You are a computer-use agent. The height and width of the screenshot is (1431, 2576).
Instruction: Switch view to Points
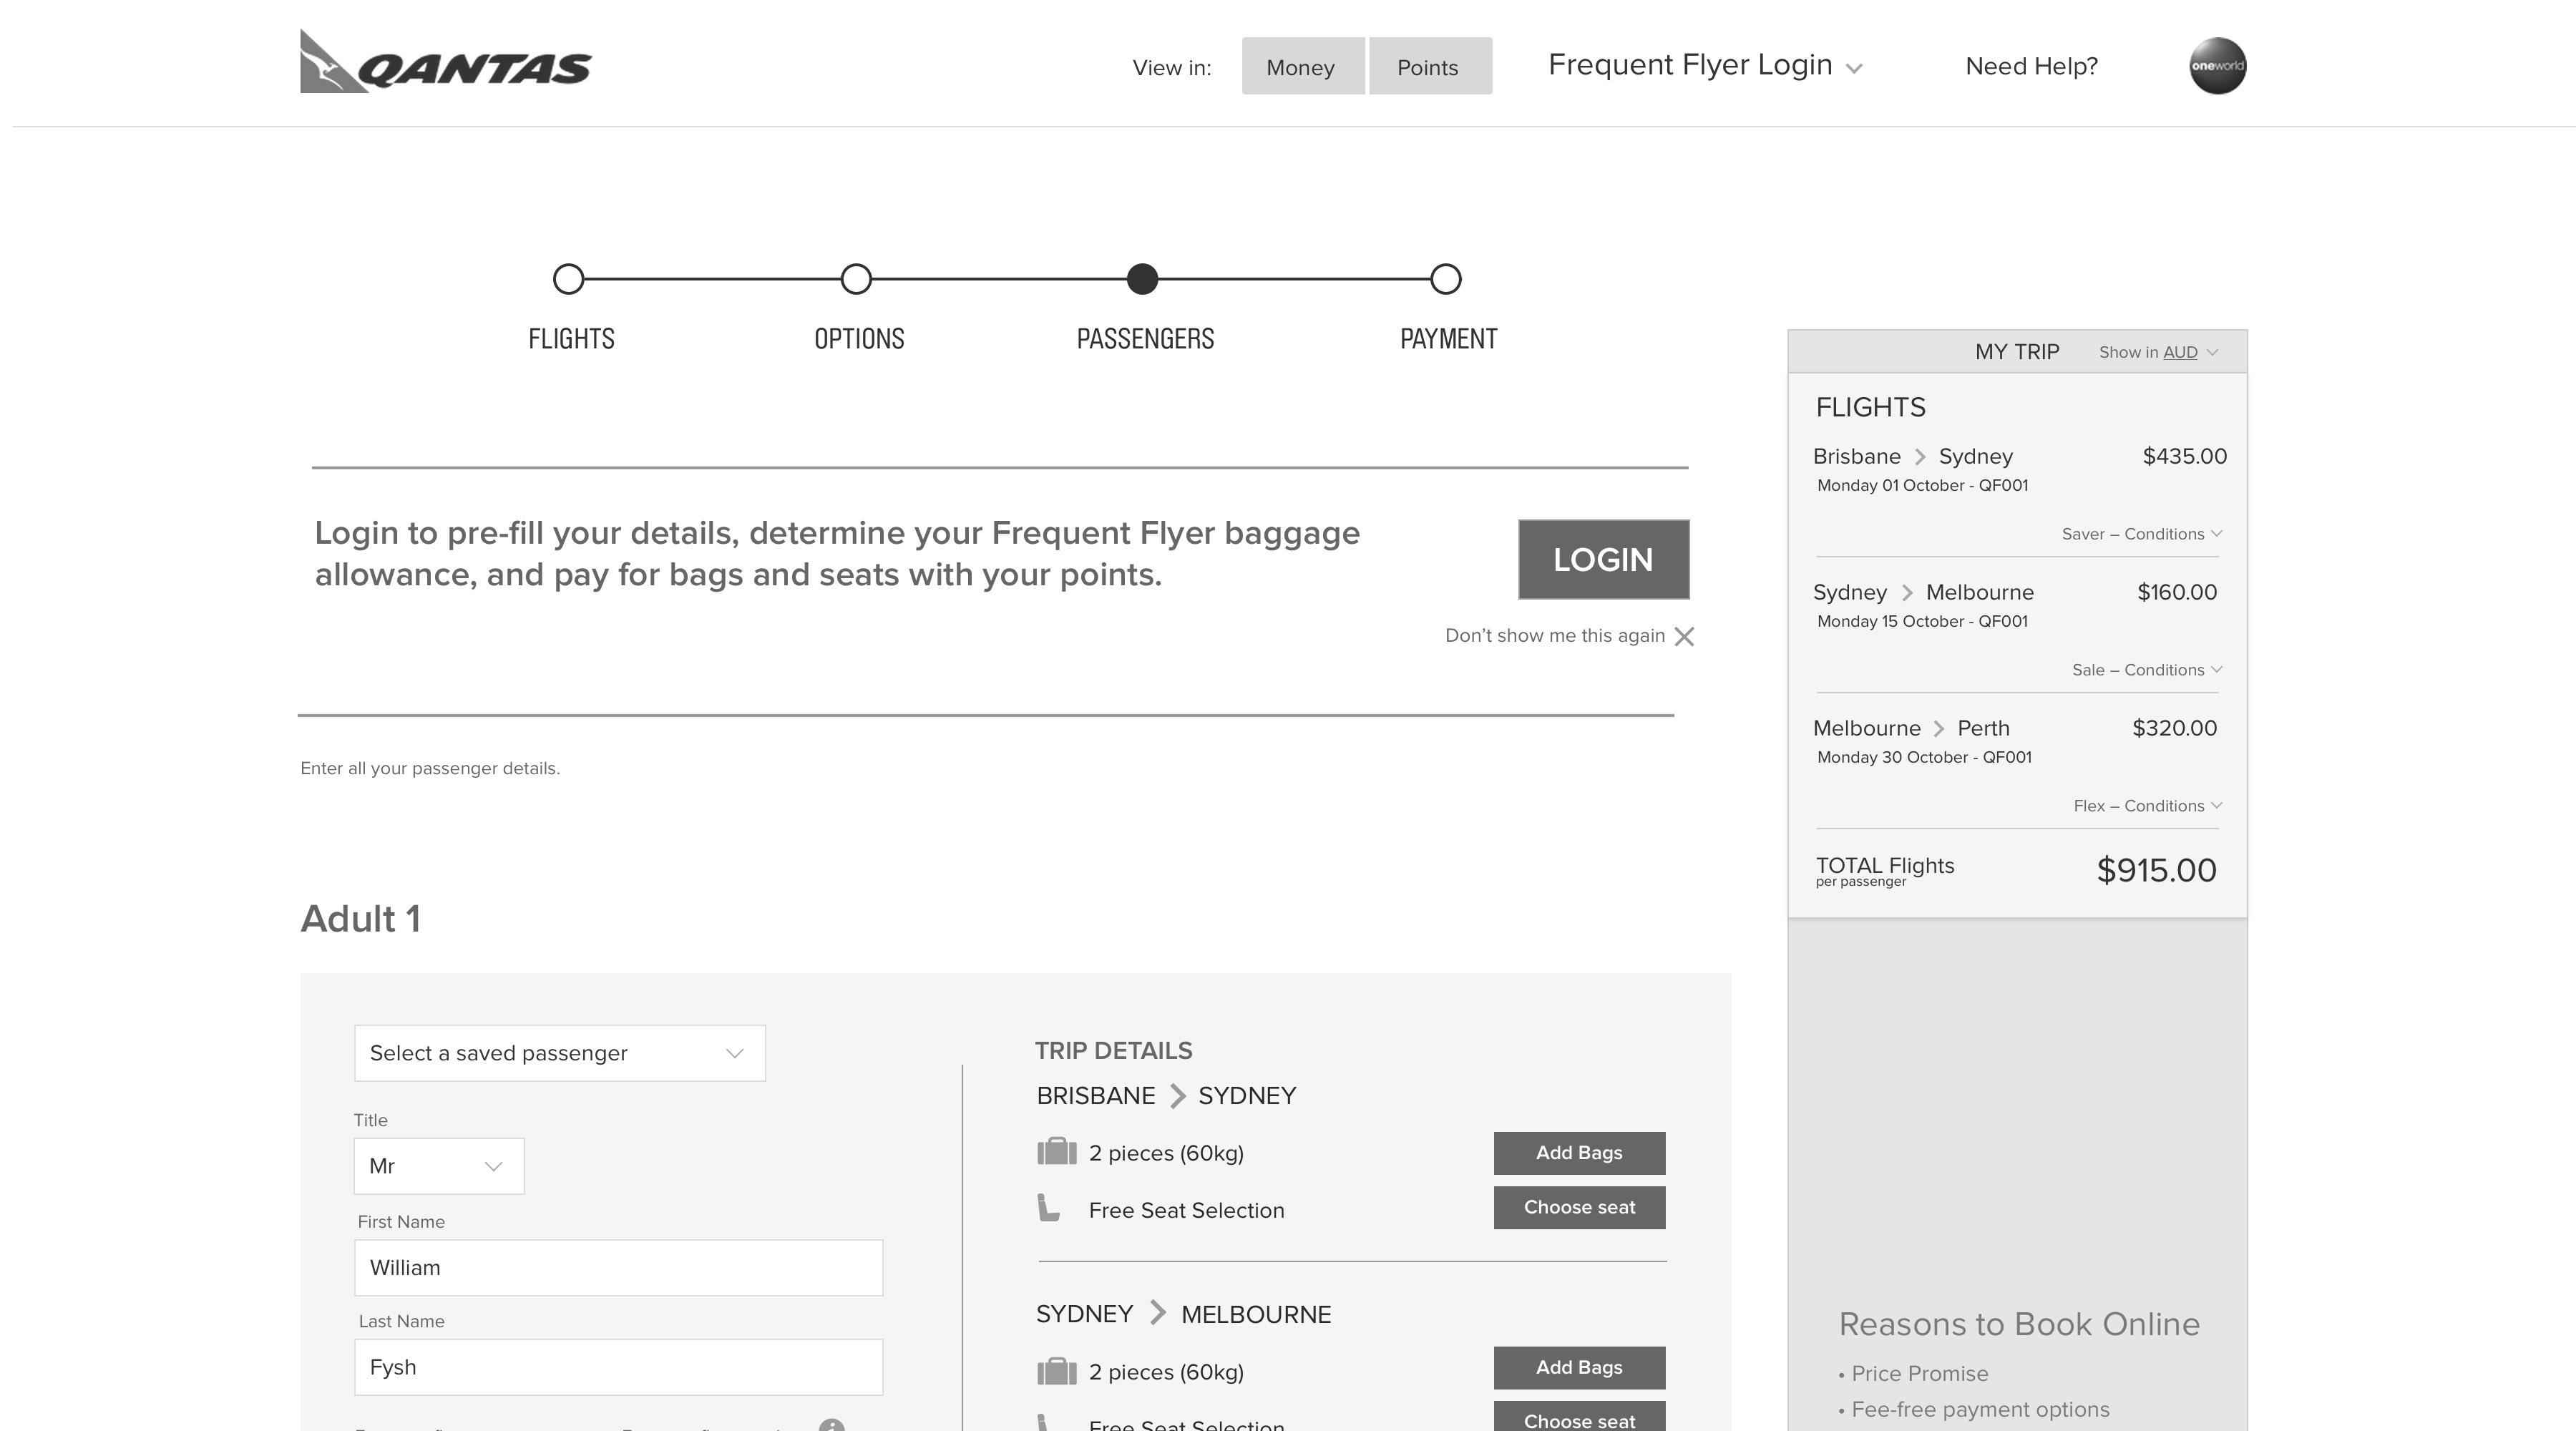coord(1429,67)
